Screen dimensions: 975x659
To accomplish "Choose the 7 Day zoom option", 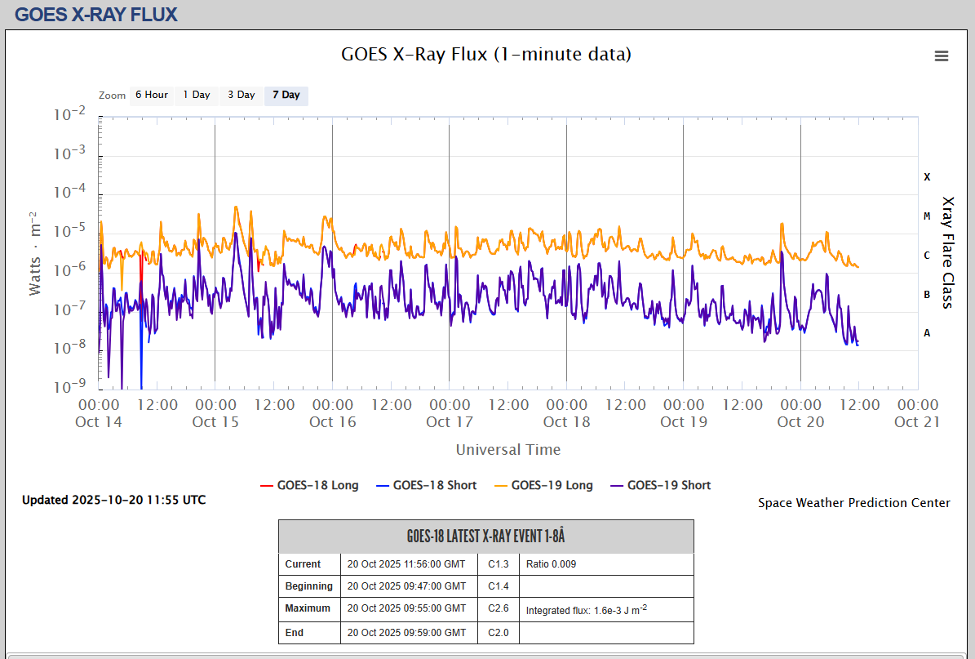I will click(286, 95).
